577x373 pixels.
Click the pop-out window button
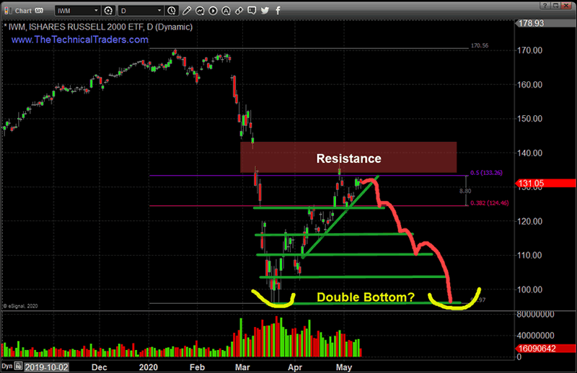(555, 6)
